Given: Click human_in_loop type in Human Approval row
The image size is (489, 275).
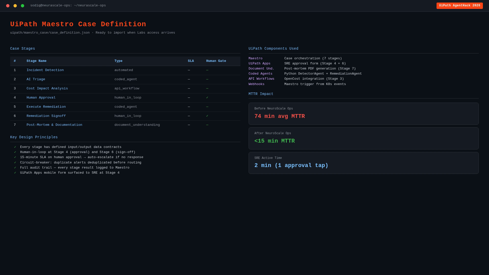Looking at the screenshot, I should (x=128, y=98).
